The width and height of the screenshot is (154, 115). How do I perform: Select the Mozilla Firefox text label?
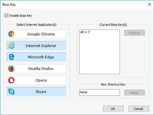tap(41, 69)
